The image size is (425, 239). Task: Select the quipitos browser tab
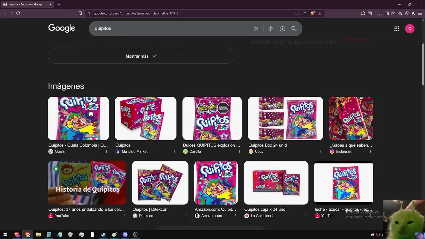(x=27, y=4)
